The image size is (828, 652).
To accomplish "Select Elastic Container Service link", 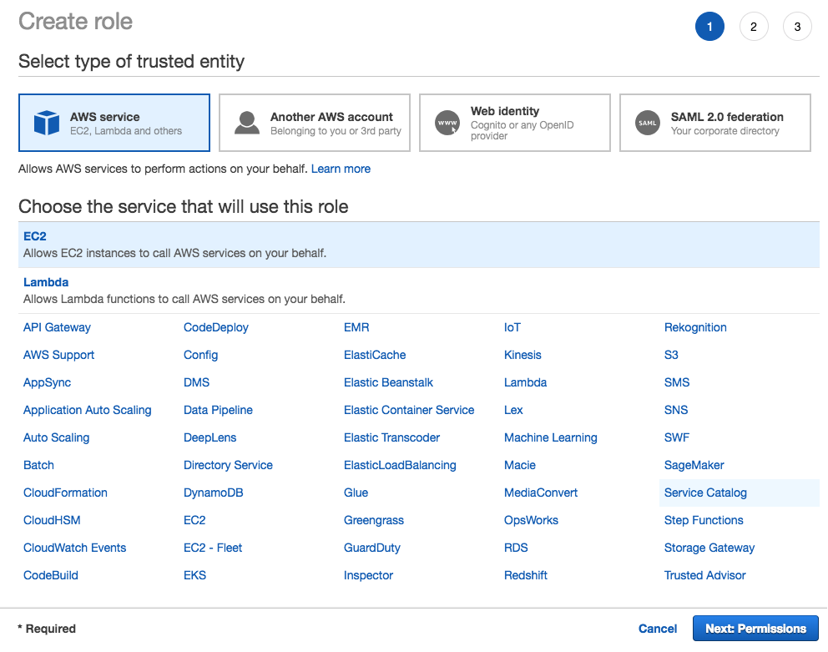I will point(409,410).
